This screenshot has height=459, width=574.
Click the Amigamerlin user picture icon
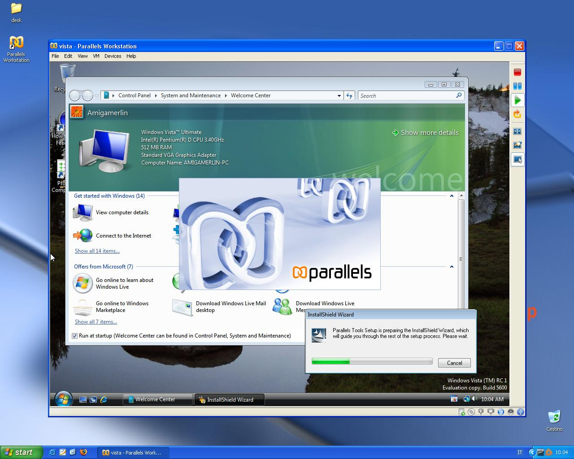(x=77, y=112)
